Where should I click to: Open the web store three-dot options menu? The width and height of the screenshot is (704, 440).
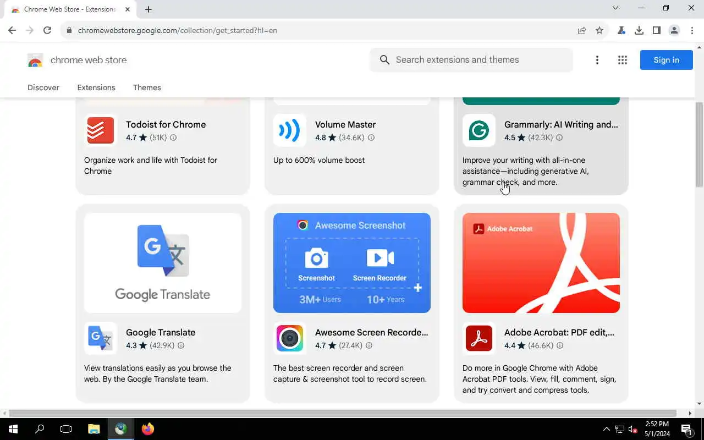pos(597,60)
